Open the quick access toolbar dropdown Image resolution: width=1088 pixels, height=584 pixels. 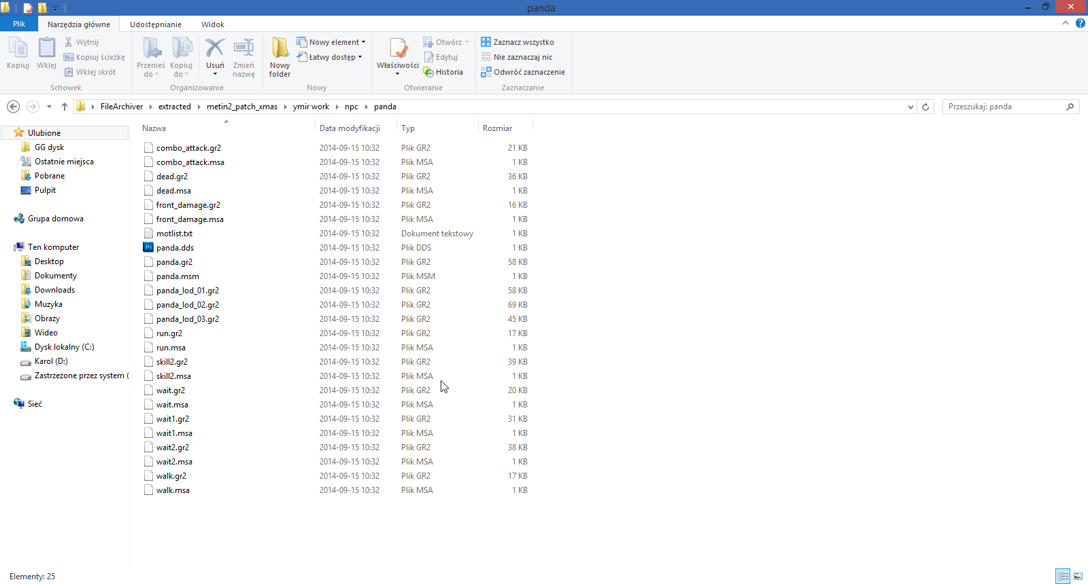55,8
